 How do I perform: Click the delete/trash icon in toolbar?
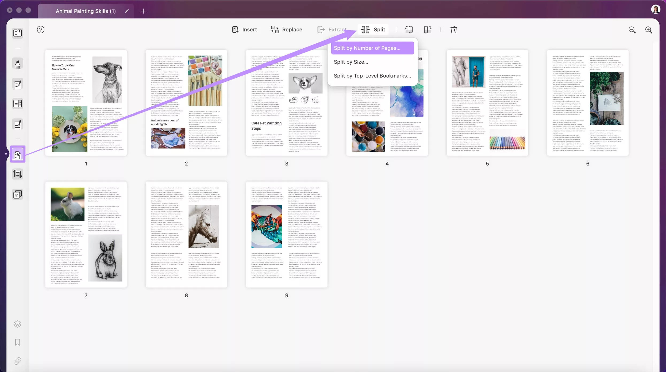pos(454,30)
